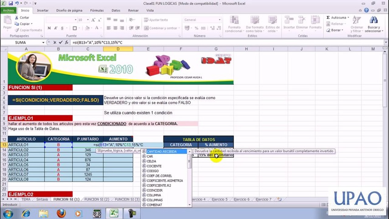Cancel formula entry with X button
Viewport: 389px width, 219px height.
tap(55, 43)
